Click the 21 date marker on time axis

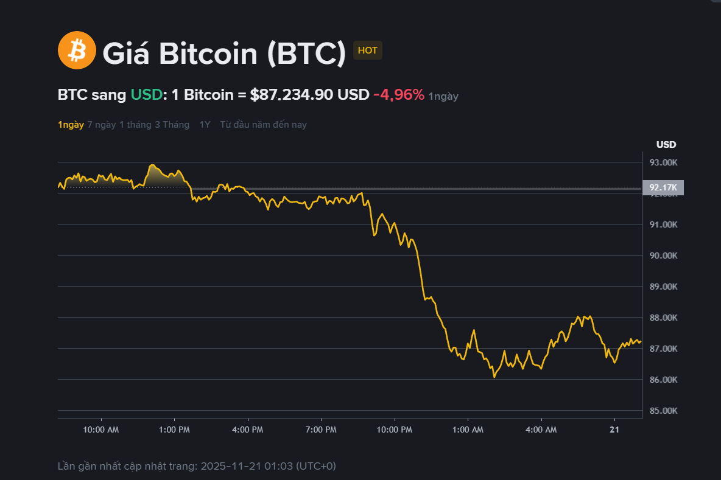[614, 430]
